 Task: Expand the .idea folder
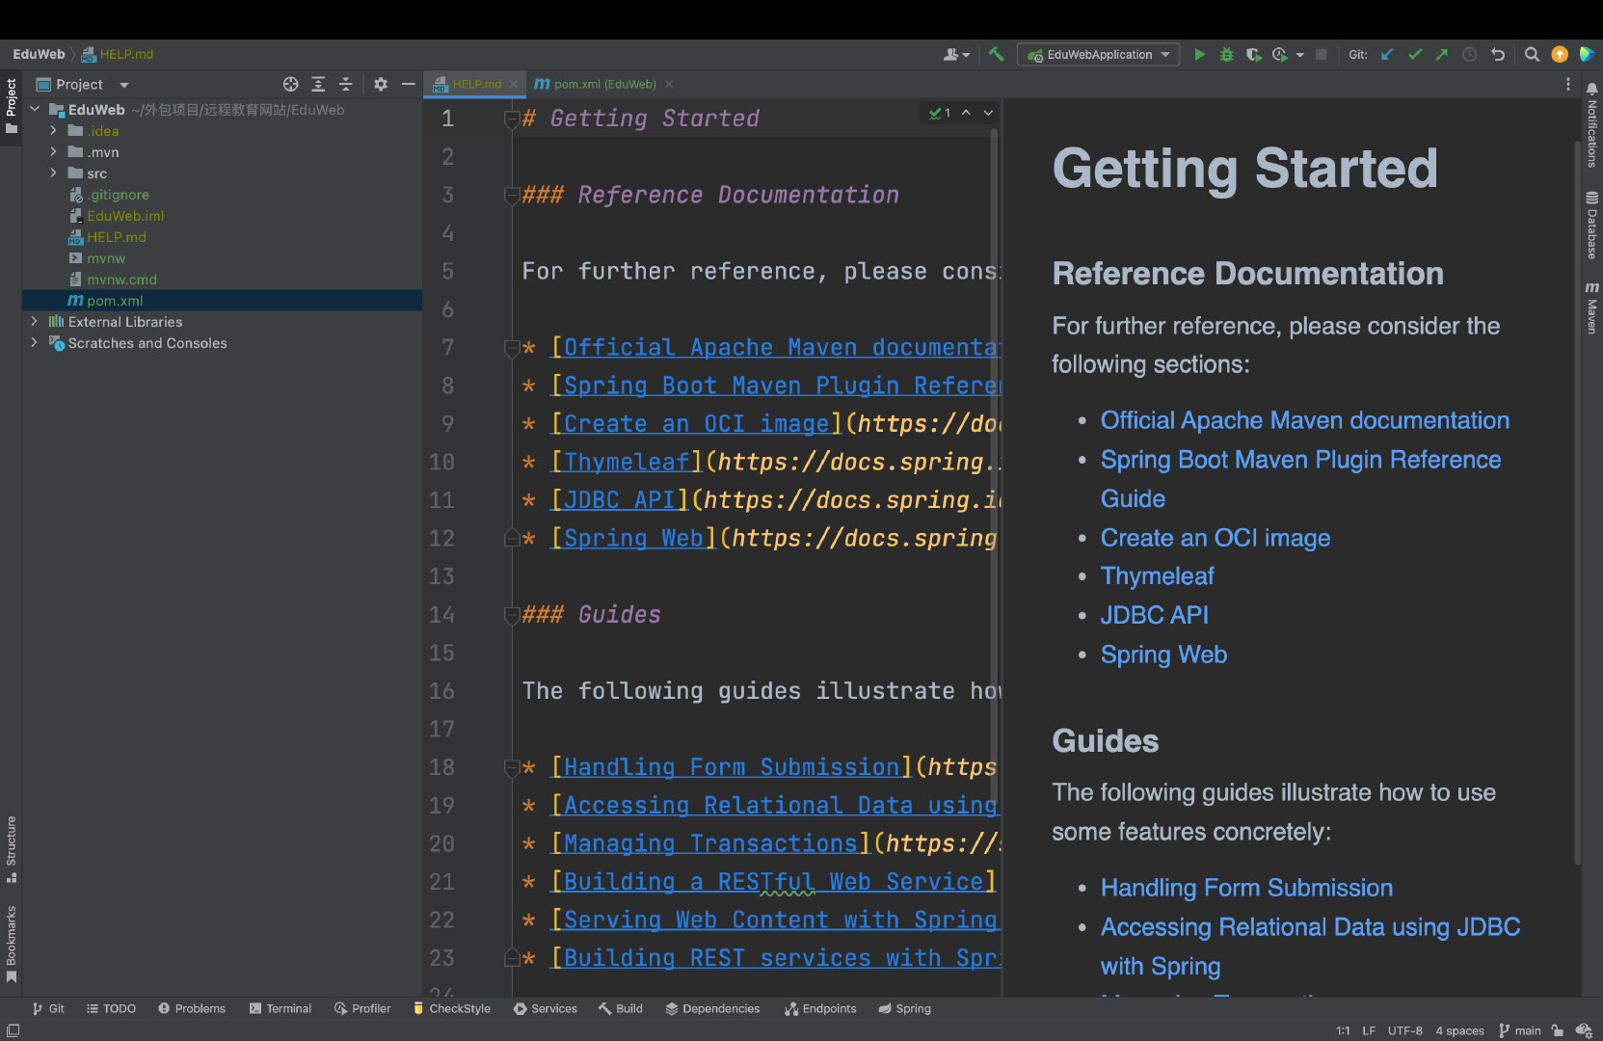click(53, 130)
